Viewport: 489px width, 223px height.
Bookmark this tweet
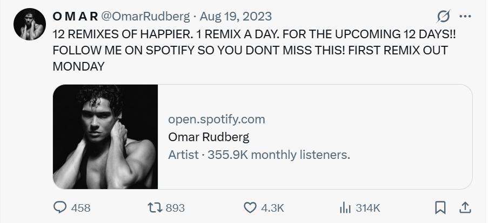(440, 207)
